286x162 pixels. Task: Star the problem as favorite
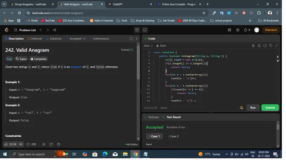point(44,144)
